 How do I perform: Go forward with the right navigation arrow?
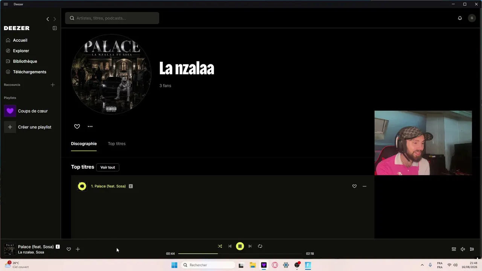(x=55, y=19)
